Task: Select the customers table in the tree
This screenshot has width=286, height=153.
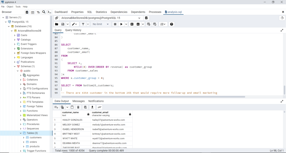Action: [35, 137]
